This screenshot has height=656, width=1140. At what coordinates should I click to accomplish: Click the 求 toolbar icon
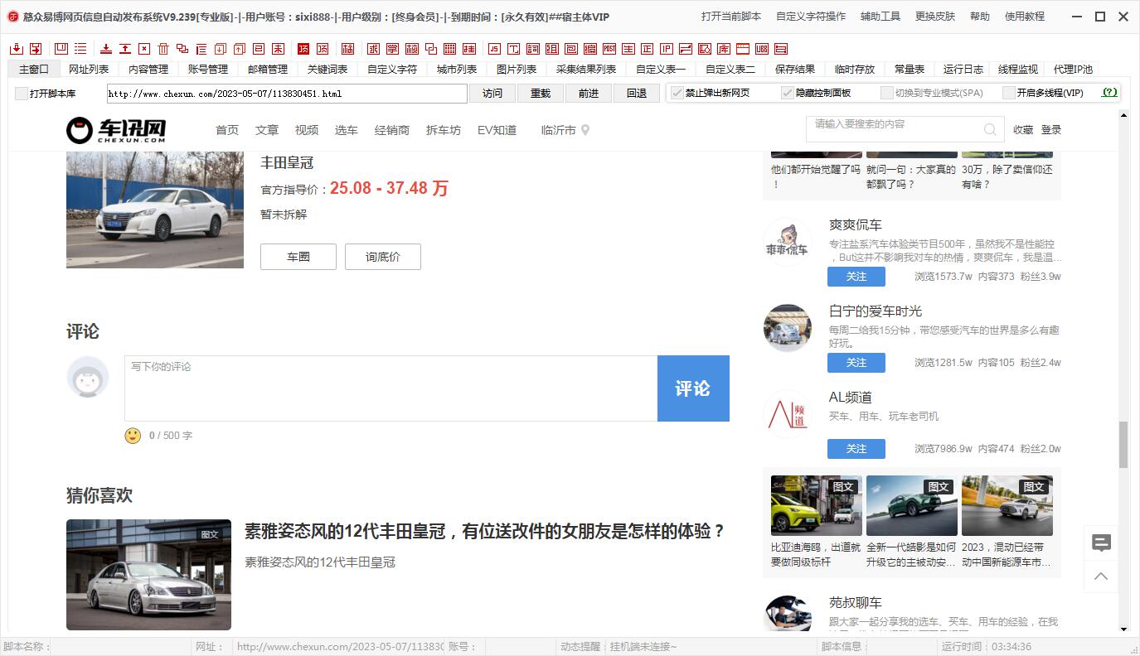(373, 49)
